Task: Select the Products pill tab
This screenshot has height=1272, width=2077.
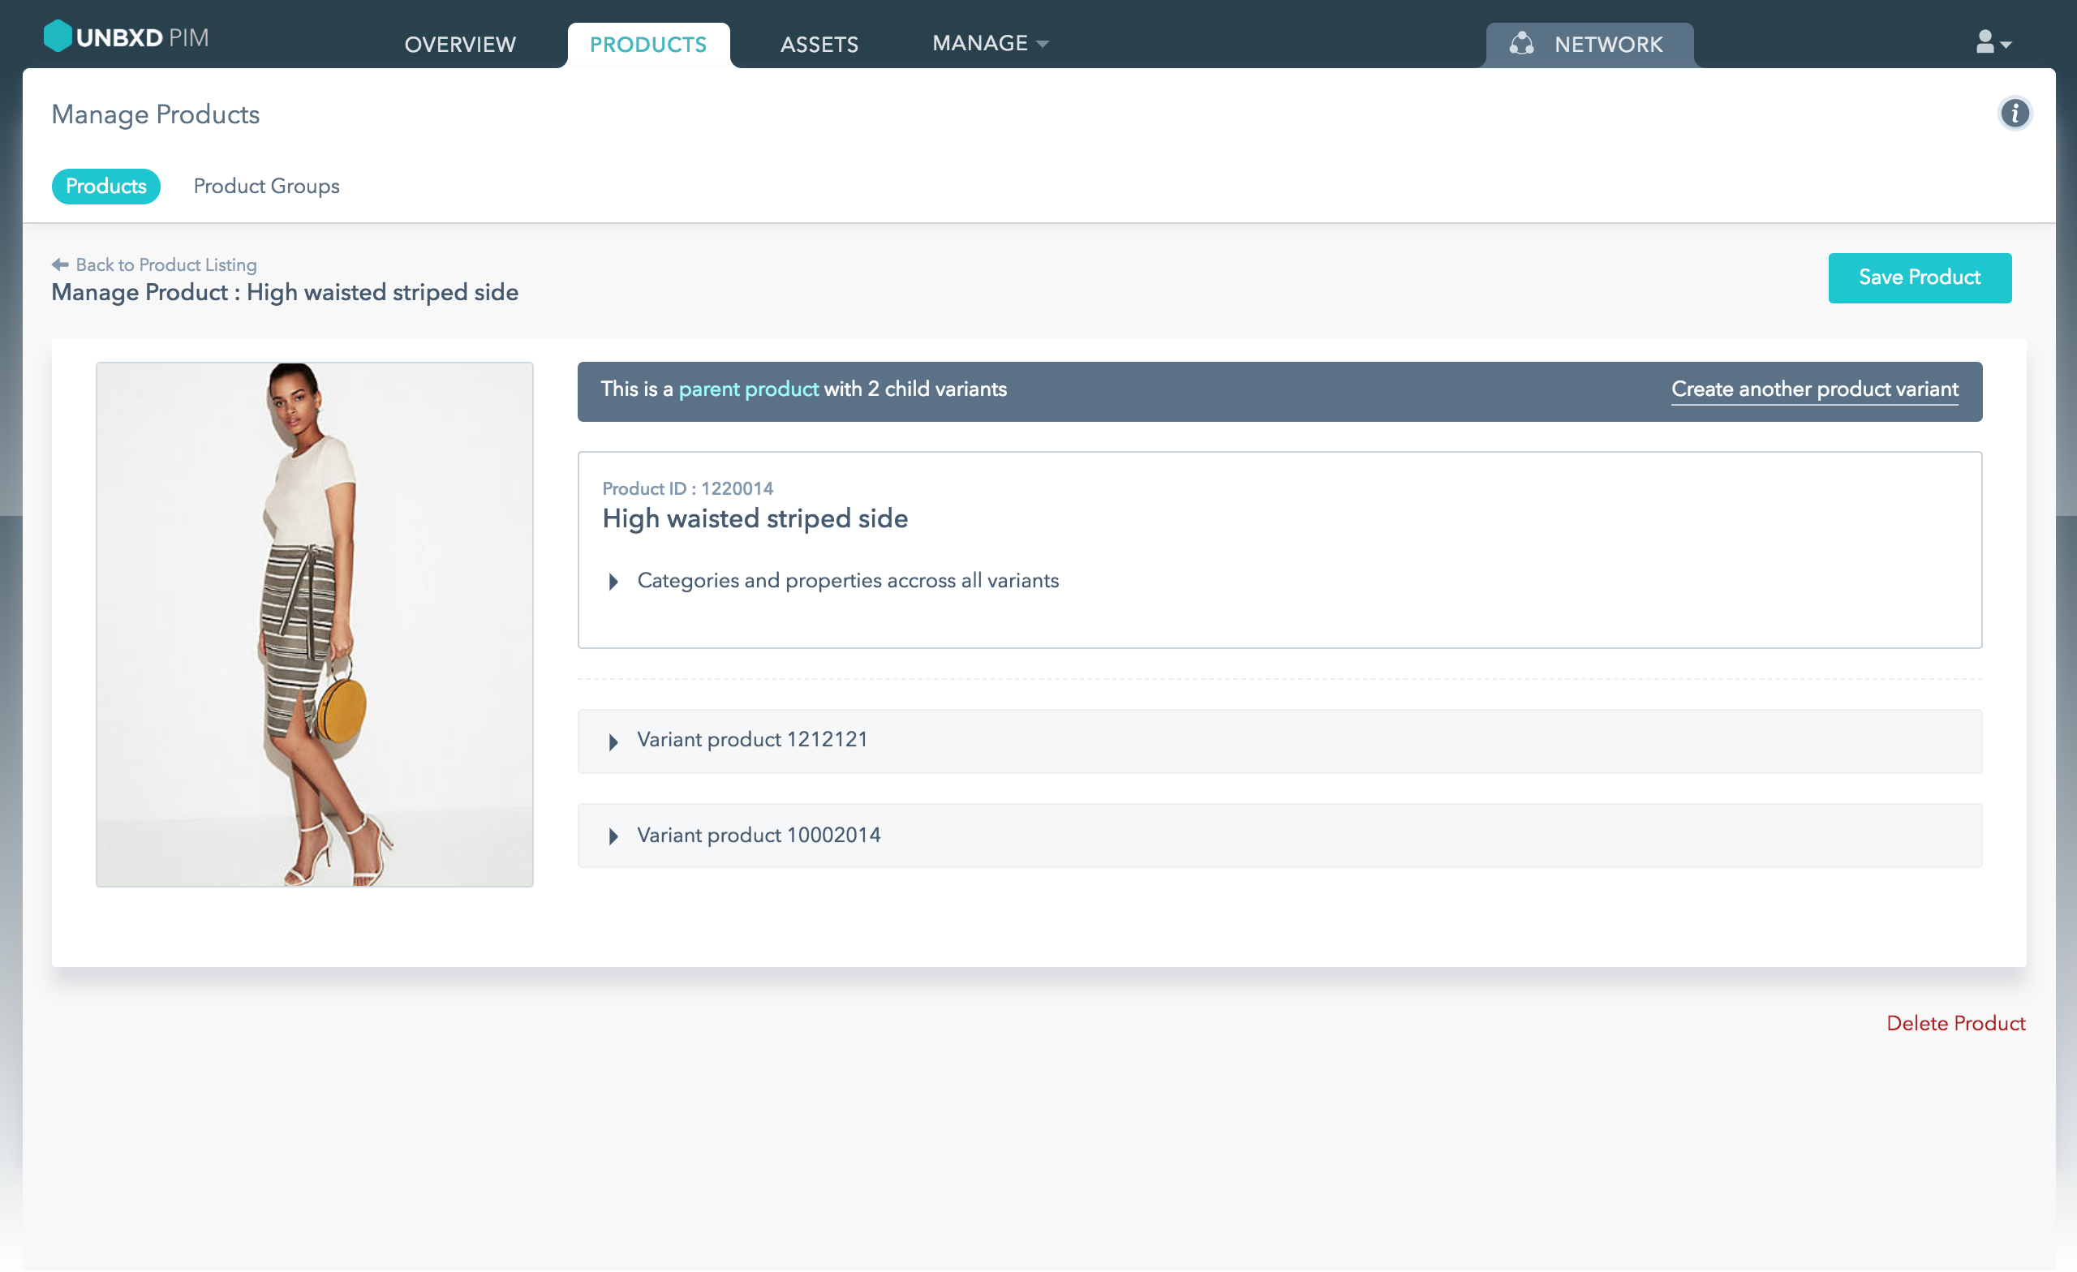Action: [106, 187]
